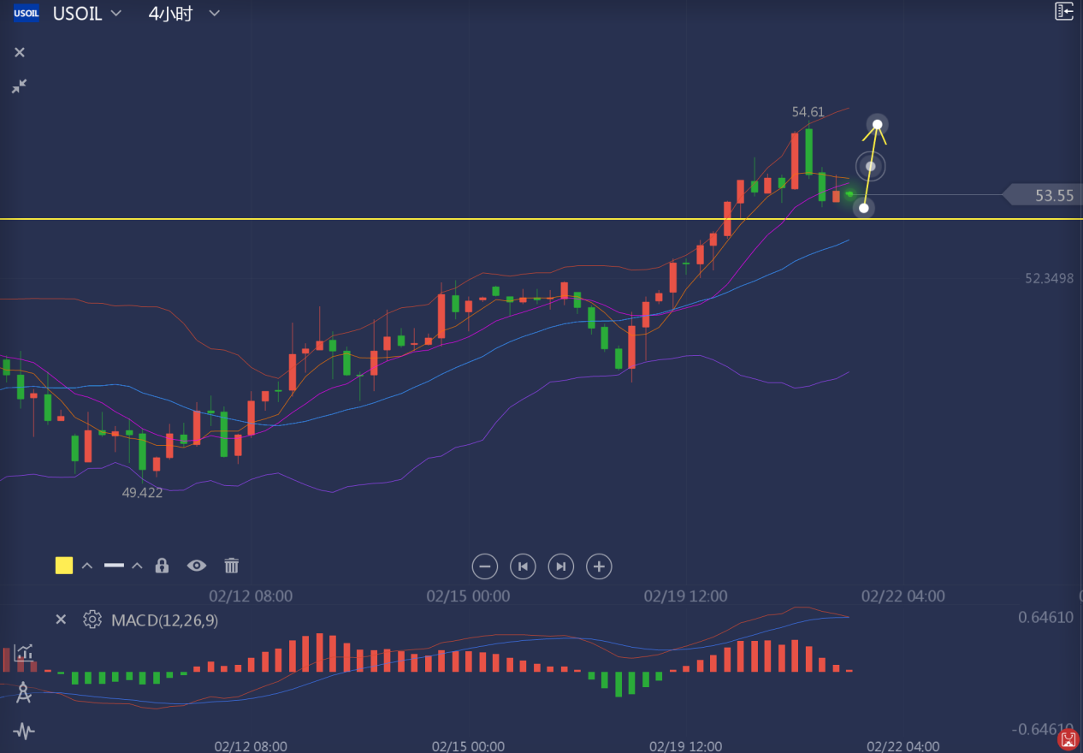Click the red icon in the bottom right corner

1068,738
